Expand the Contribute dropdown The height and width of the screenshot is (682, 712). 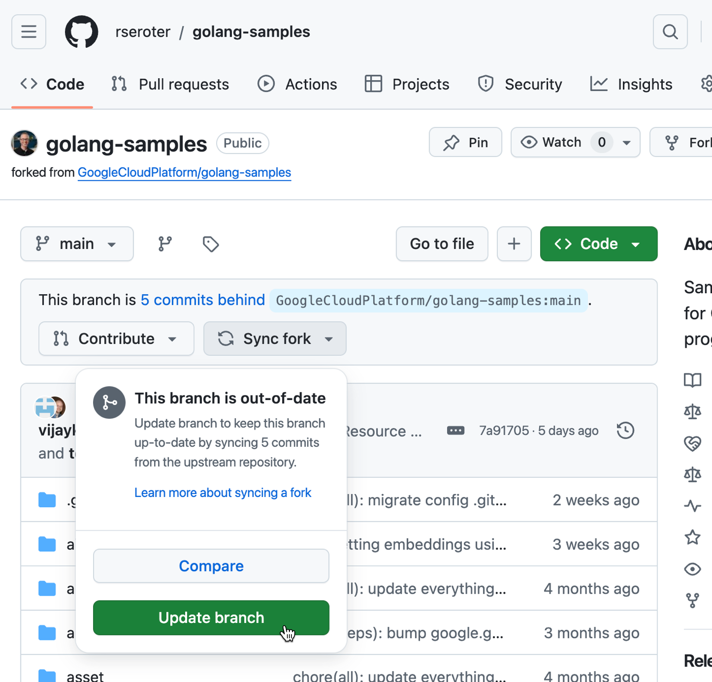(116, 338)
